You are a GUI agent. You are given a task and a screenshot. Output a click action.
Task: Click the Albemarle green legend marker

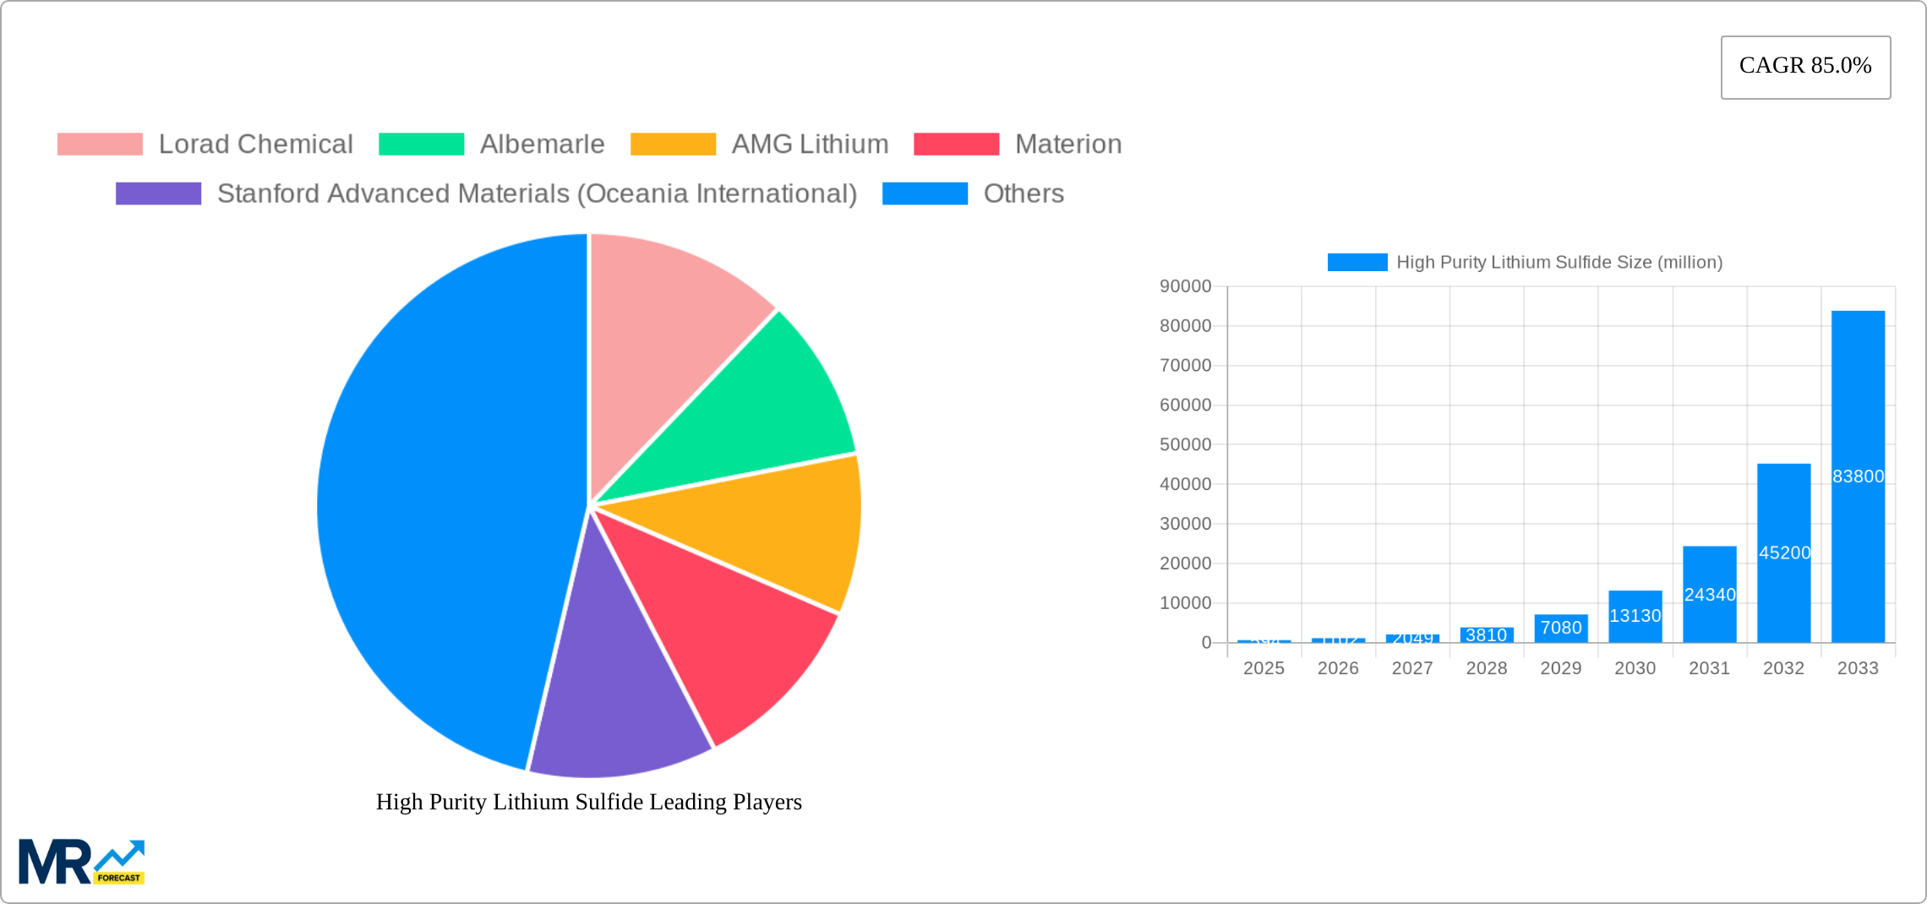421,144
